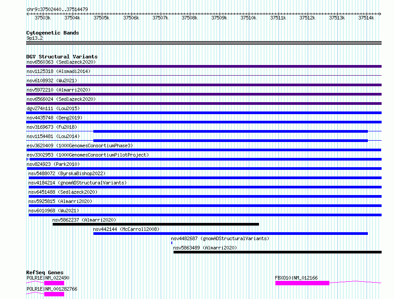Screen dimensions: 394x299
Task: Click the 9p13.2 band label
Action: coord(35,38)
